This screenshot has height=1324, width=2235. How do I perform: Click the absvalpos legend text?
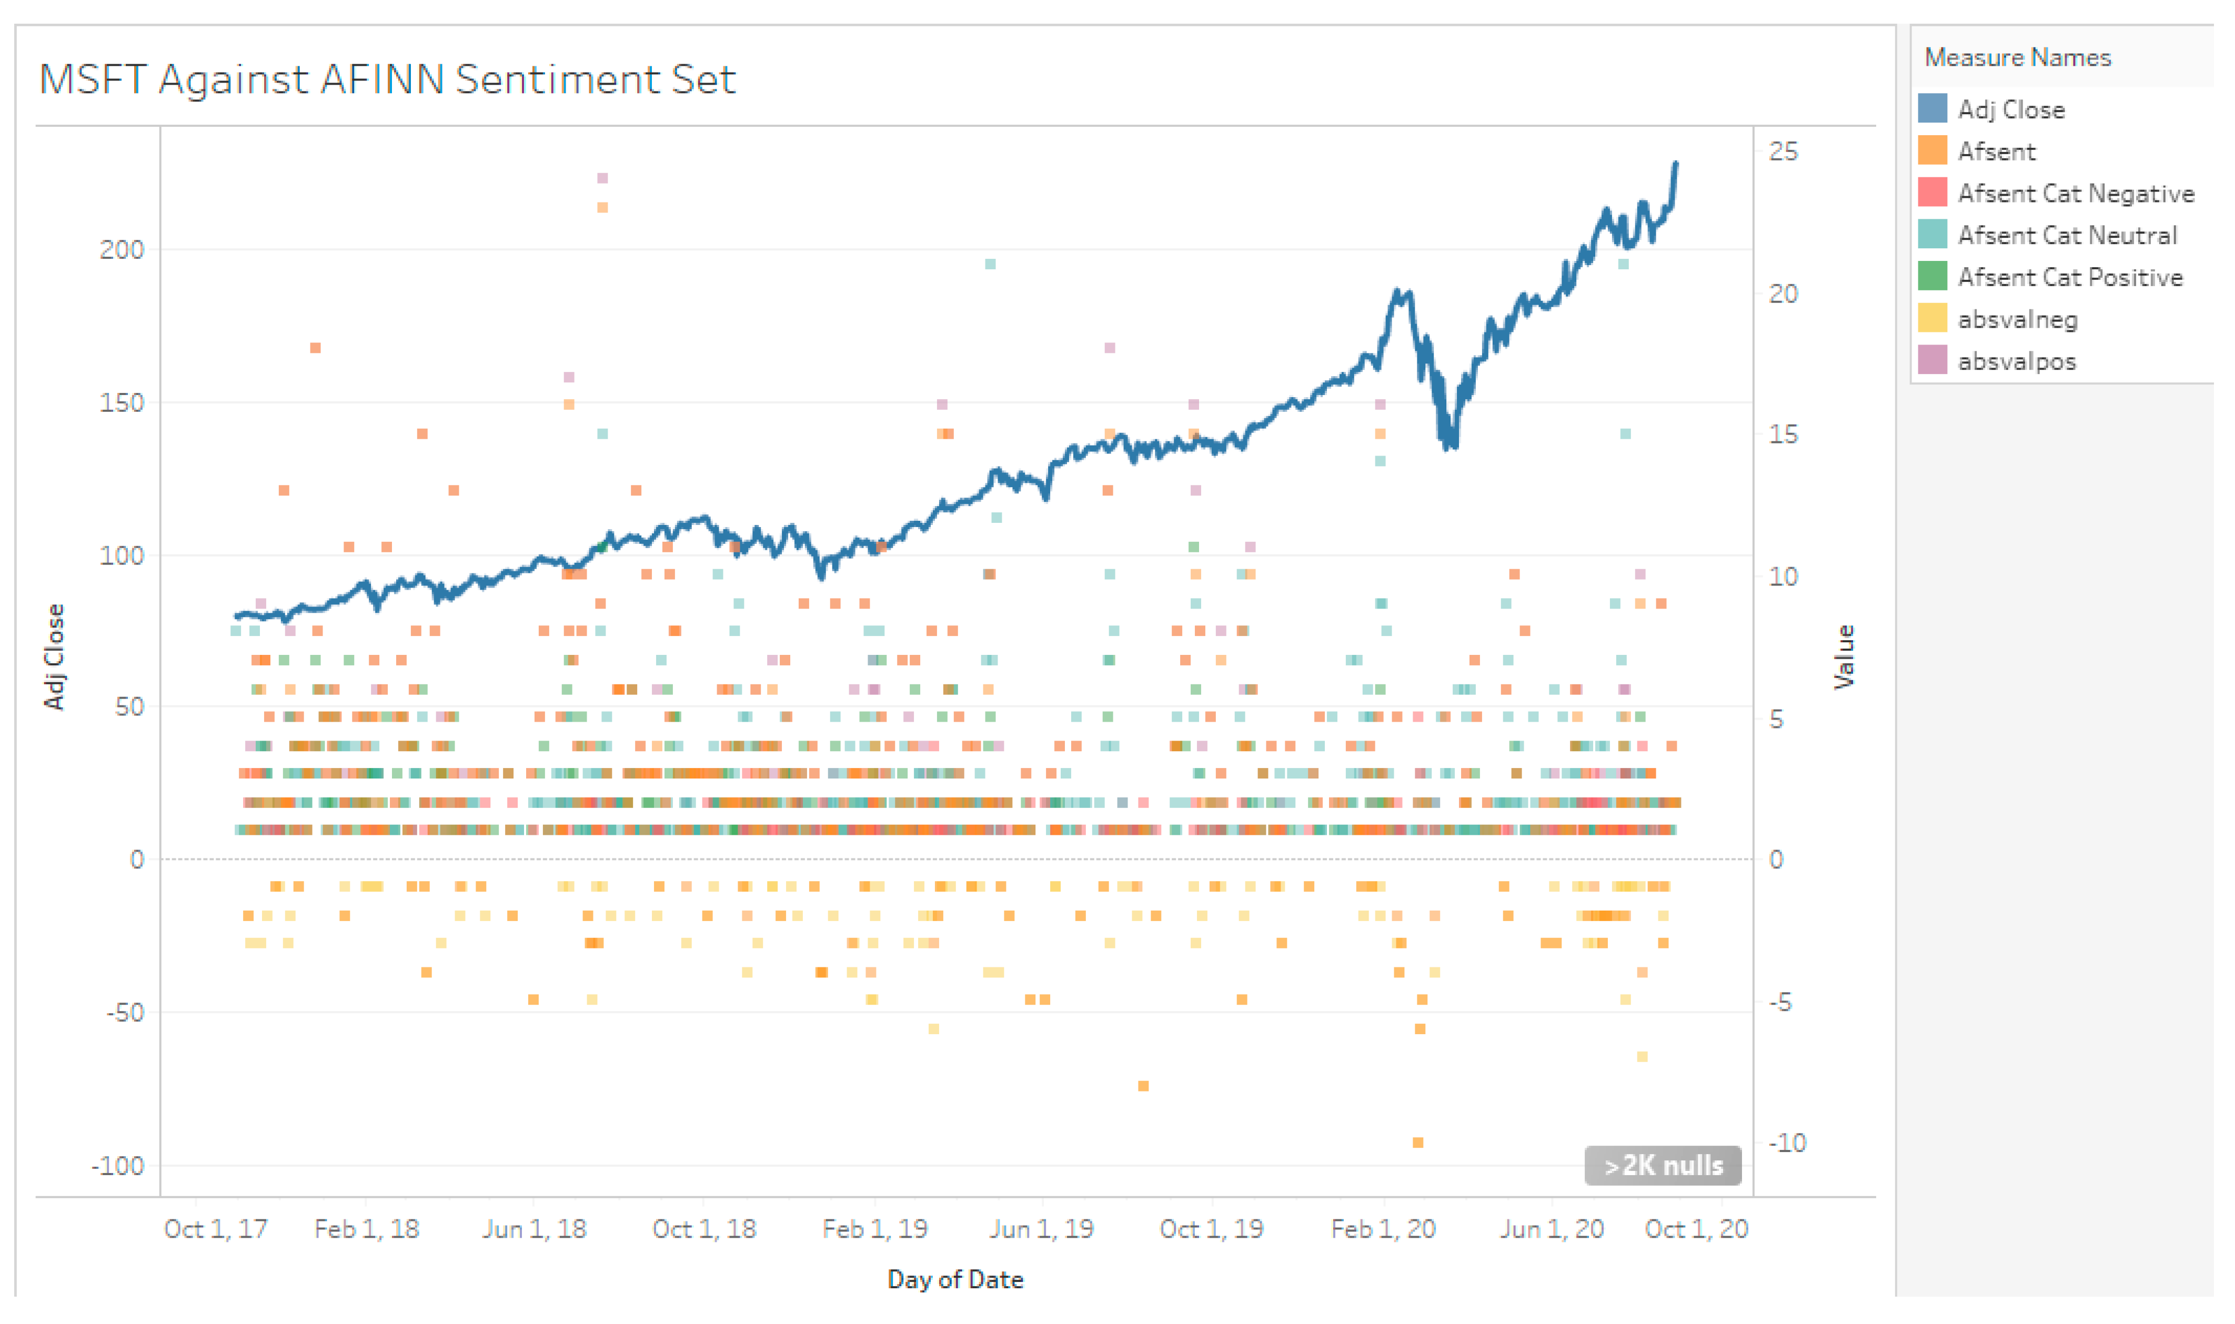click(x=2017, y=361)
